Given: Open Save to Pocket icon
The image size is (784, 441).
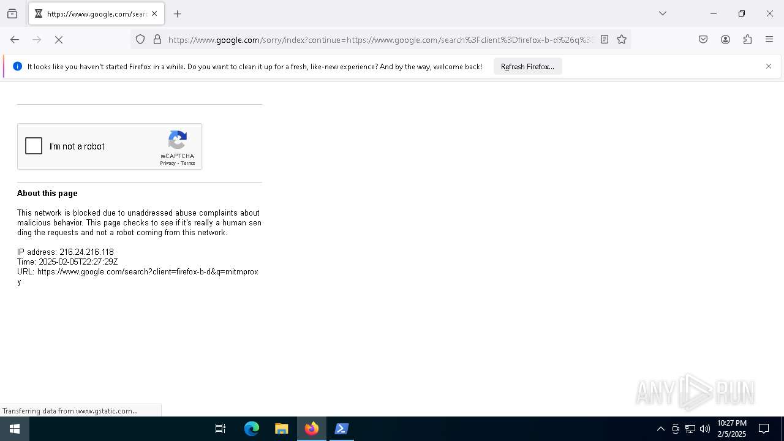Looking at the screenshot, I should 703,40.
